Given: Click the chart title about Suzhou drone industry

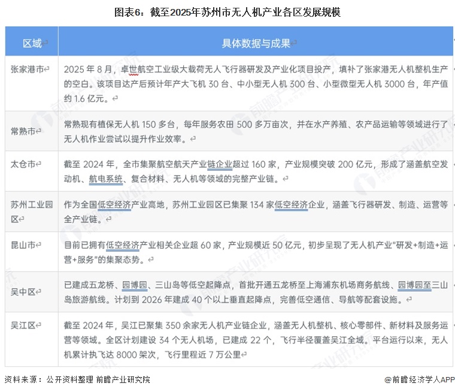Looking at the screenshot, I should pyautogui.click(x=227, y=11).
